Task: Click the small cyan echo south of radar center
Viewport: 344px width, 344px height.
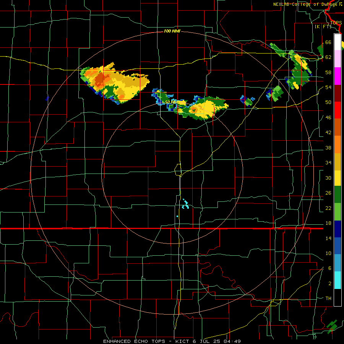Action: (x=186, y=204)
